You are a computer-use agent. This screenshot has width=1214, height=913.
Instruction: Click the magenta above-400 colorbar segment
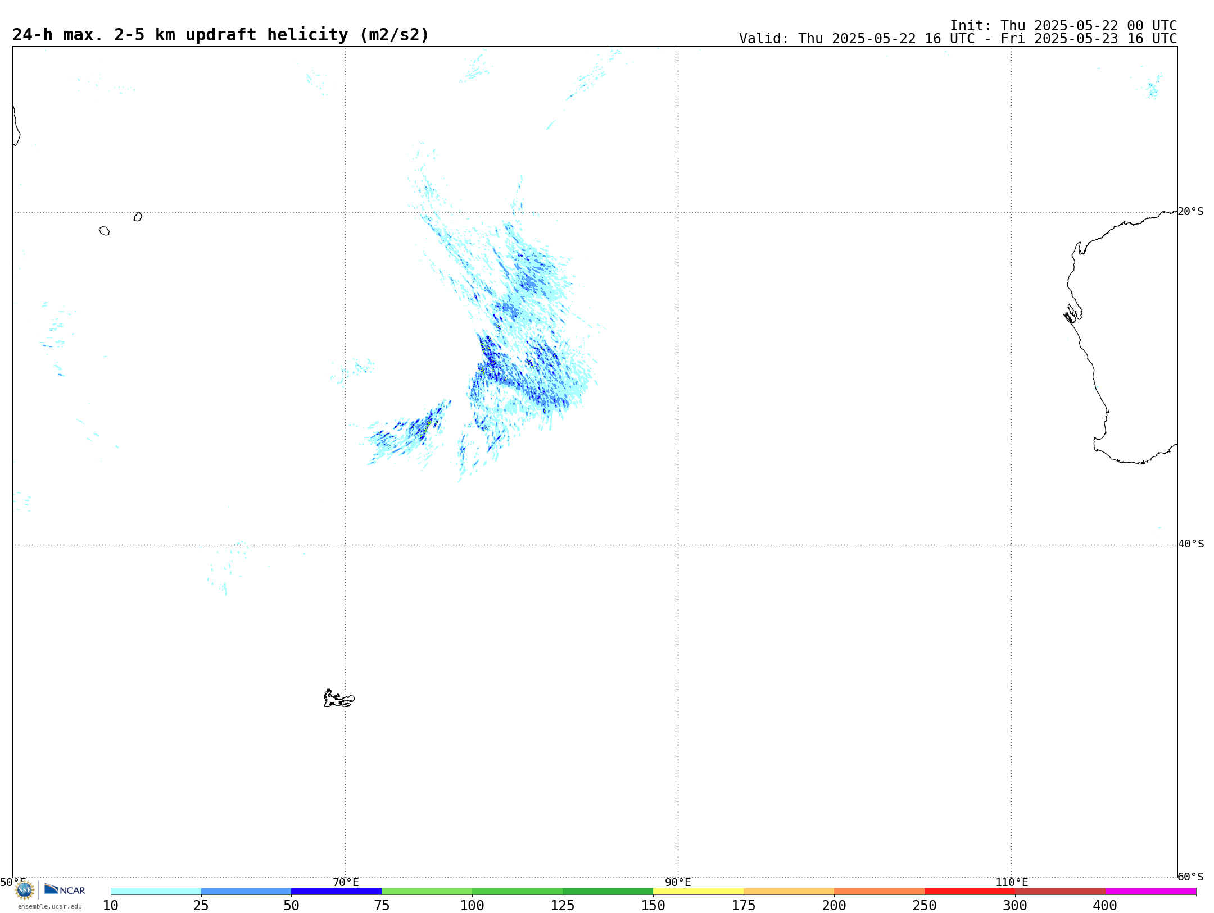coord(1151,892)
